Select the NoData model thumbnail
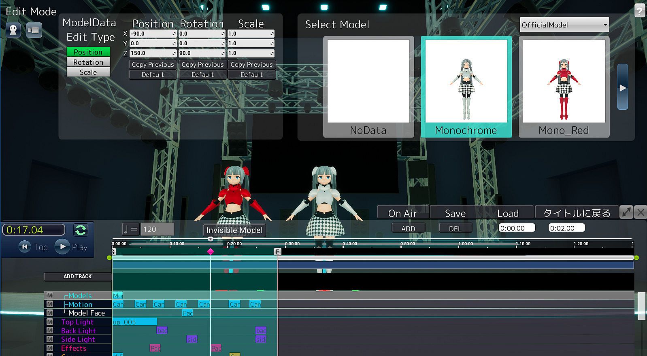647x356 pixels. pyautogui.click(x=368, y=87)
